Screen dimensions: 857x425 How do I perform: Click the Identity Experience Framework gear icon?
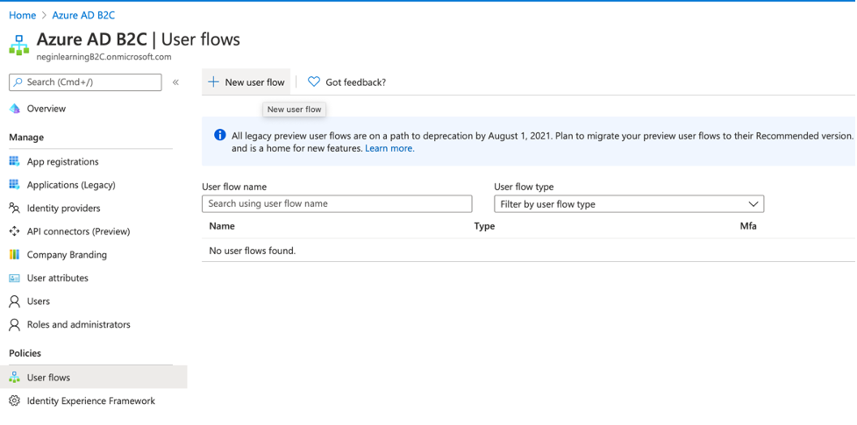click(x=14, y=400)
